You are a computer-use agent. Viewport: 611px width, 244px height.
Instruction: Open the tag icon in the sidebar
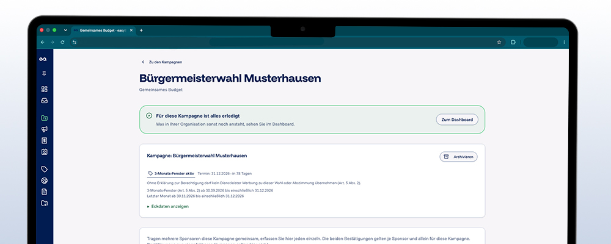click(45, 169)
